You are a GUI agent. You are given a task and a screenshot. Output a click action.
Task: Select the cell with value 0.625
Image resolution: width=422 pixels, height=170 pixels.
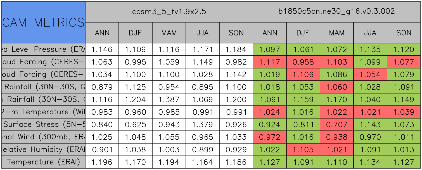pyautogui.click(x=135, y=125)
